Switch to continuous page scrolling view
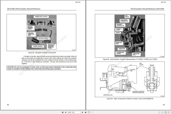The height and width of the screenshot is (114, 171). pos(162,112)
